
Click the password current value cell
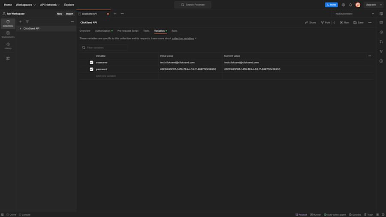298,69
